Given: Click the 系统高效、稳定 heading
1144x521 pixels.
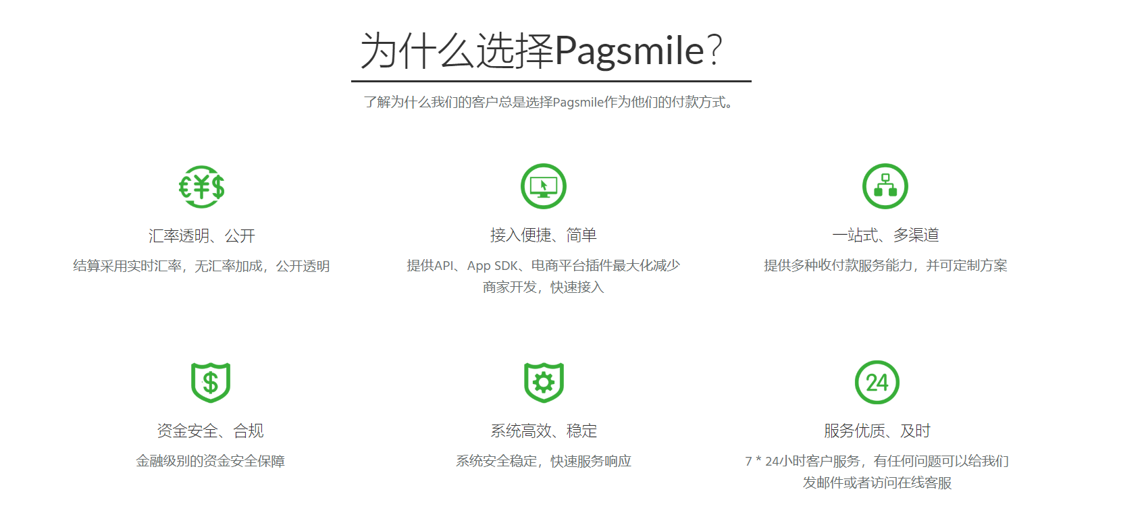Looking at the screenshot, I should click(544, 431).
